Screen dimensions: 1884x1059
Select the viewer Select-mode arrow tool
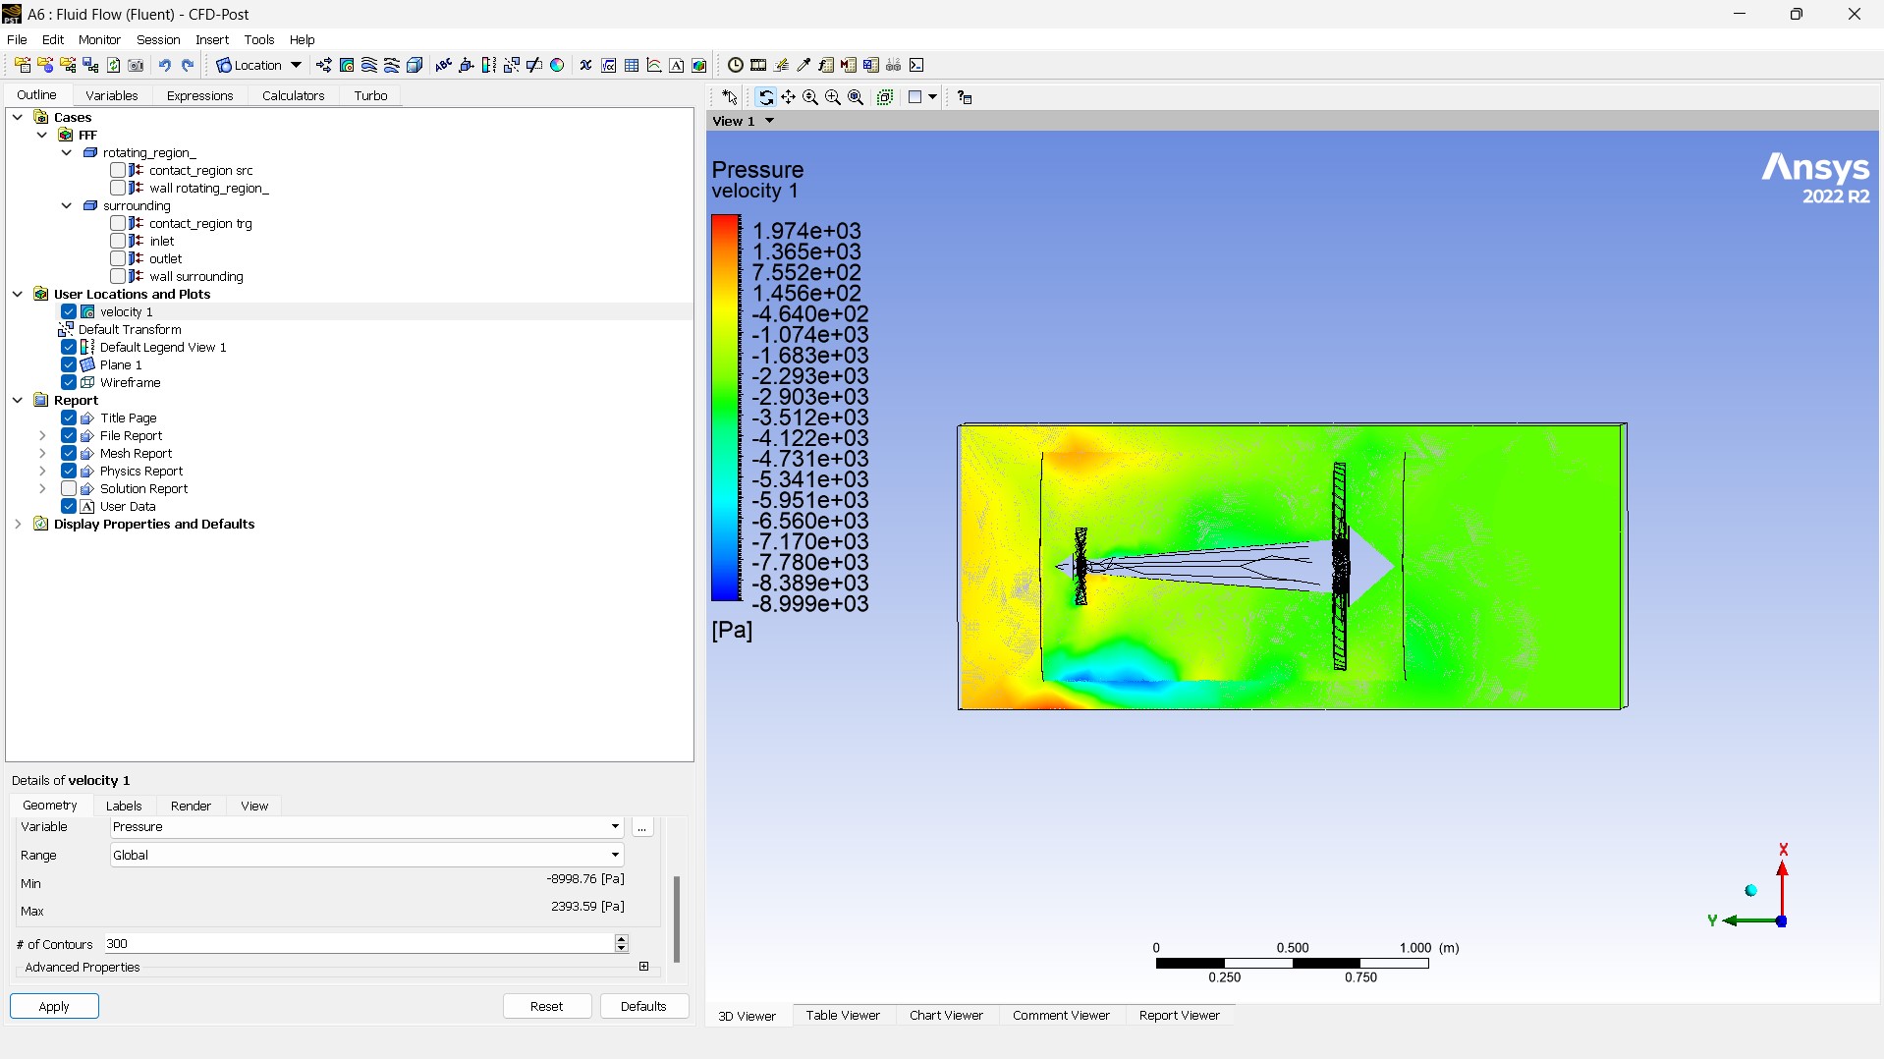tap(730, 97)
